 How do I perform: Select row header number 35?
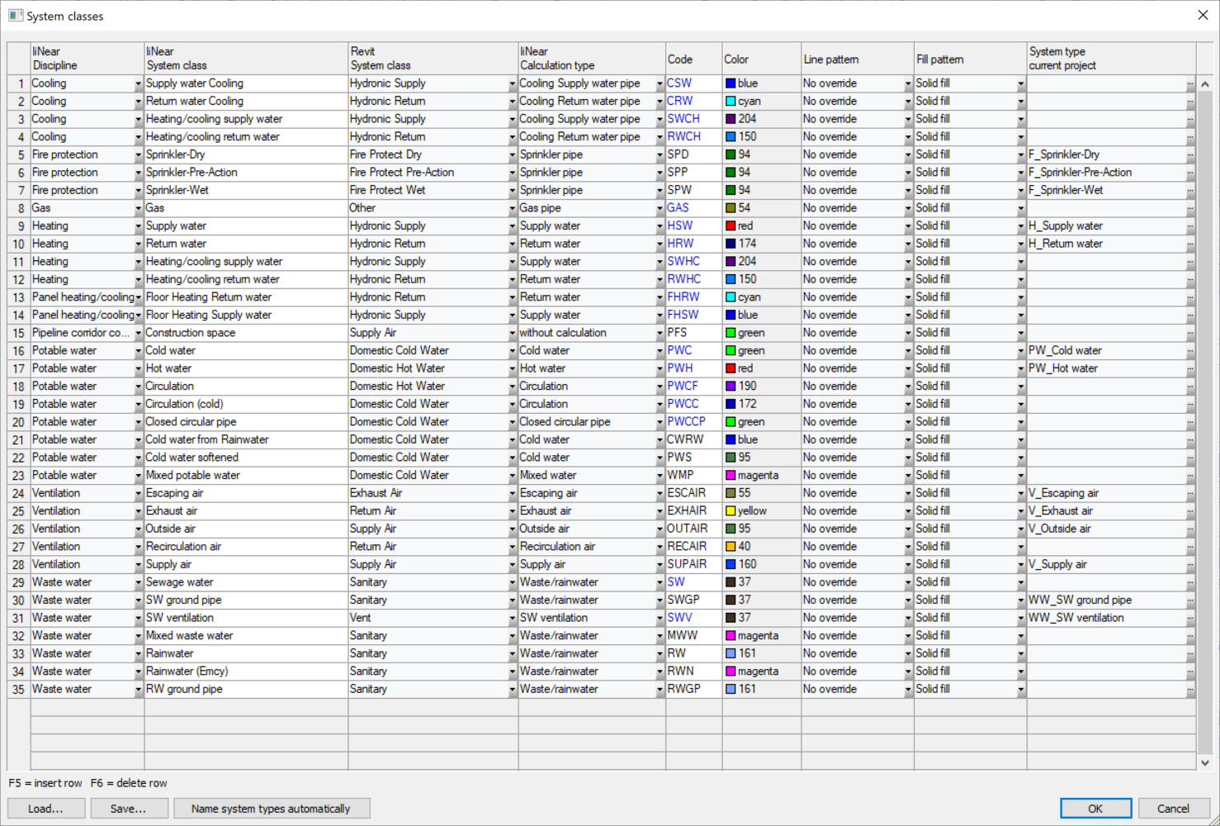pos(18,690)
